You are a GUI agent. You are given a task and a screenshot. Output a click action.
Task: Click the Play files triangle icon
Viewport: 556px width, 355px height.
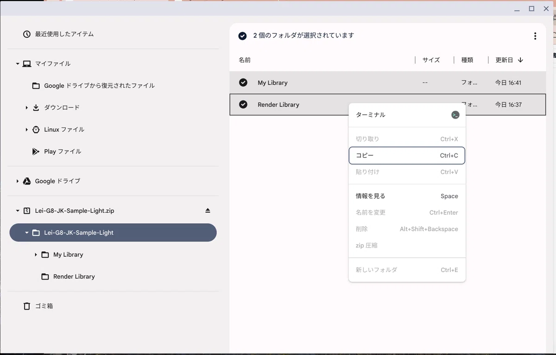(x=36, y=152)
